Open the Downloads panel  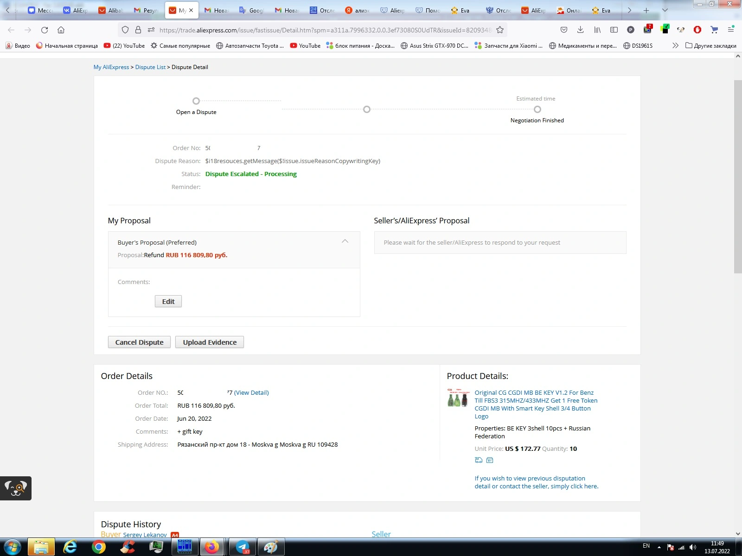[x=580, y=30]
